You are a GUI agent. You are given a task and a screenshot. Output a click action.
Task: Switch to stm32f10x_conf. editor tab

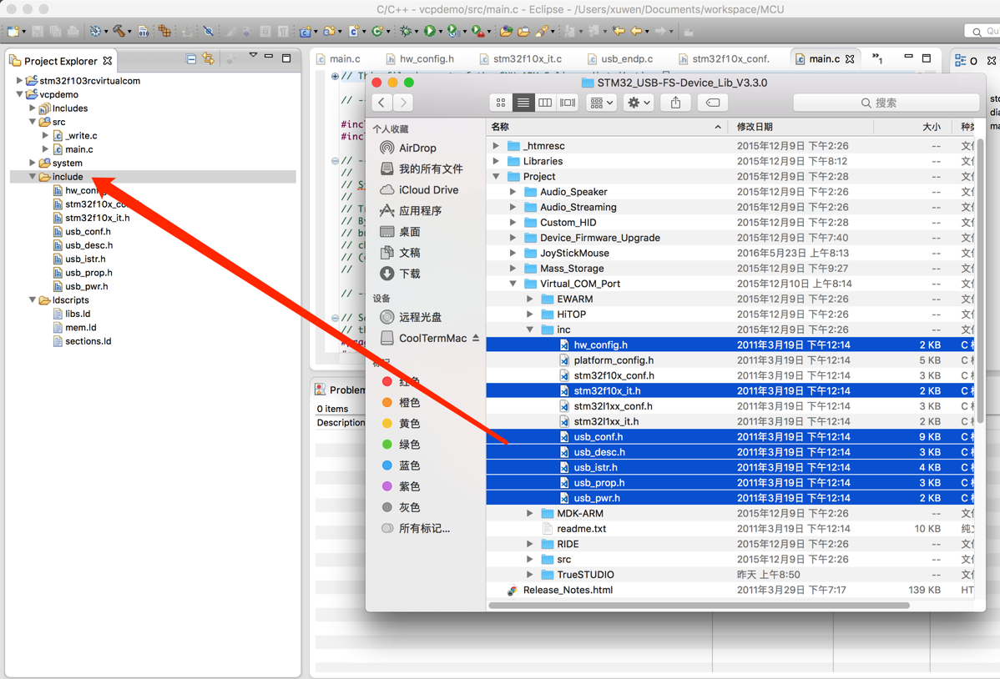724,58
